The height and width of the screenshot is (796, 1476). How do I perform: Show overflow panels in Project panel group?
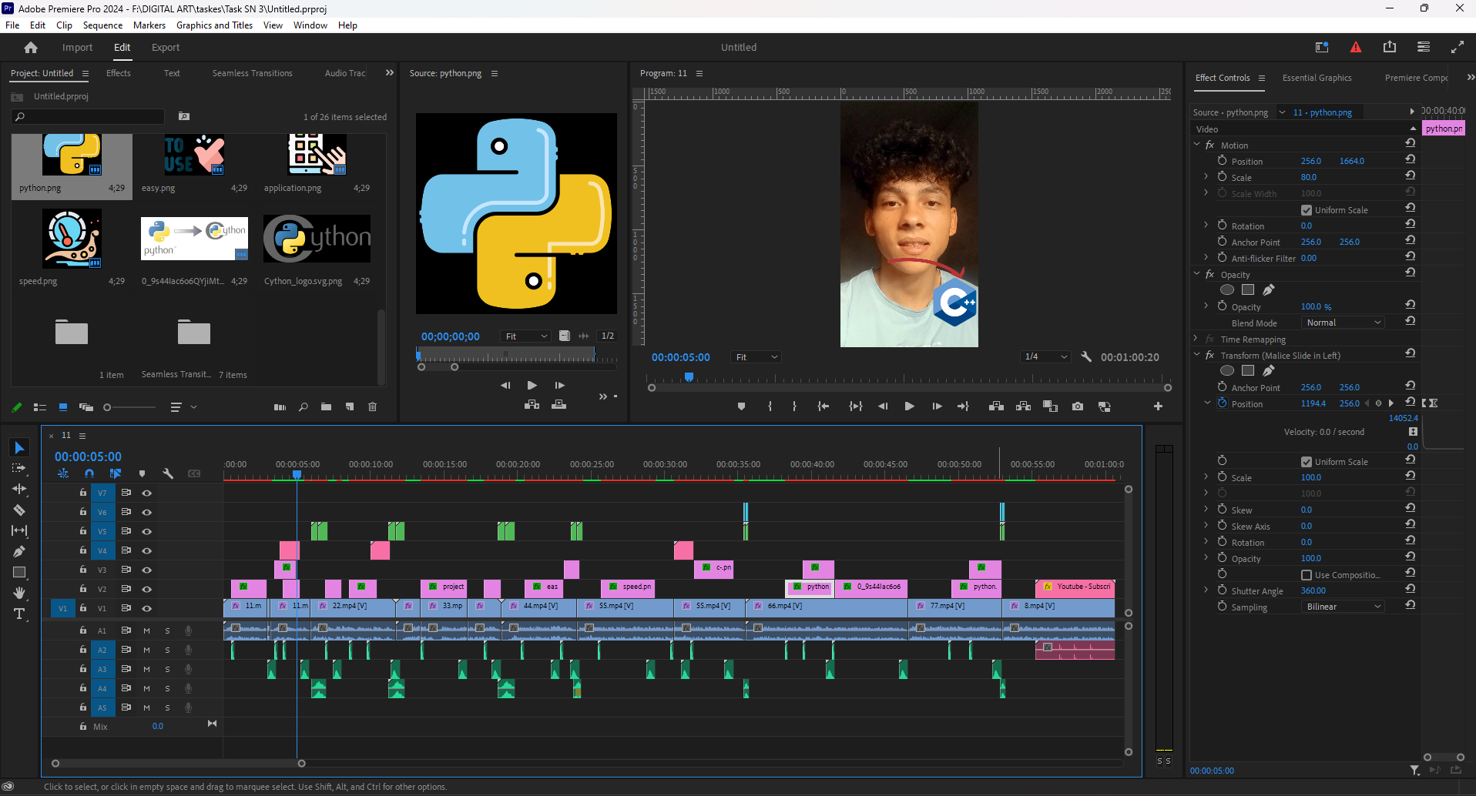(390, 73)
